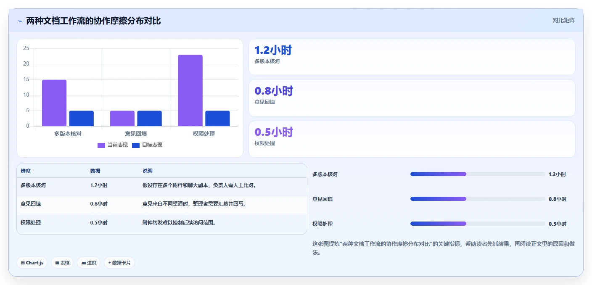592x285 pixels.
Task: Click the 多版本核对 progress bar
Action: pos(478,174)
